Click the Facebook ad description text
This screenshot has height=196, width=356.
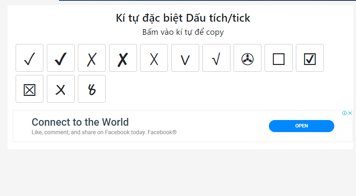tap(104, 132)
